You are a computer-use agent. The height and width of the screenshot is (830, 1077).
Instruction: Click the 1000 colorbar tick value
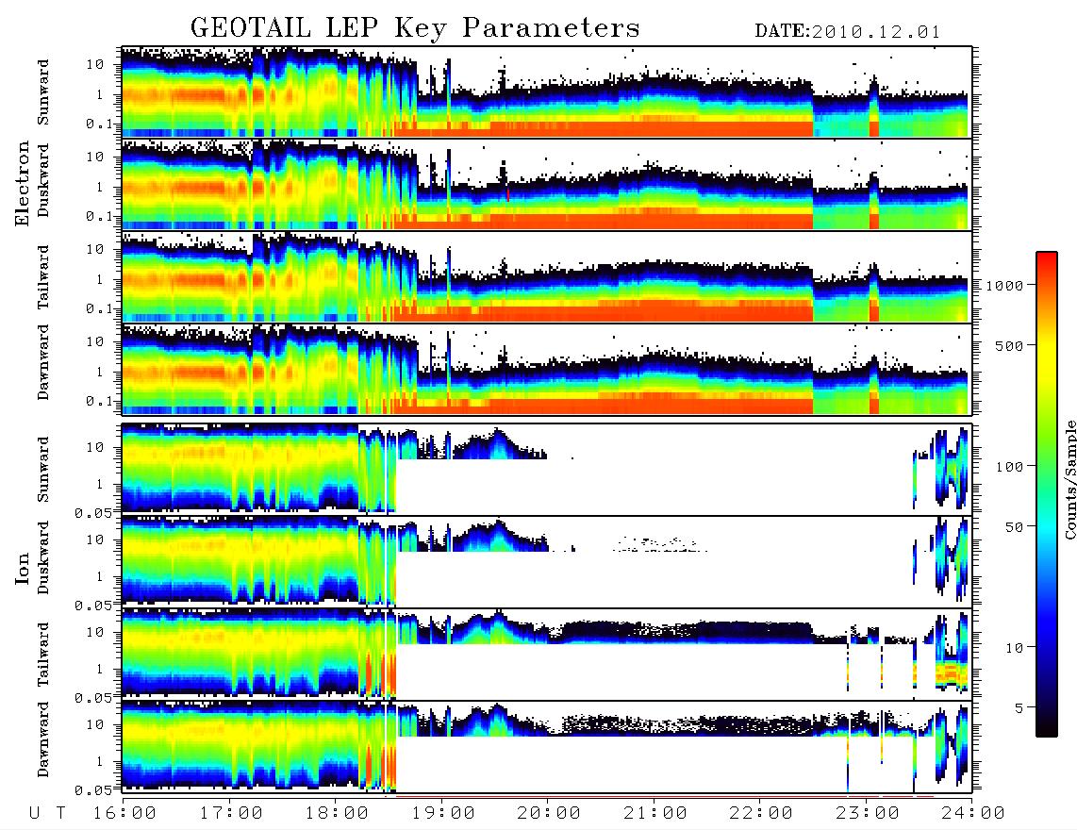tap(1005, 285)
